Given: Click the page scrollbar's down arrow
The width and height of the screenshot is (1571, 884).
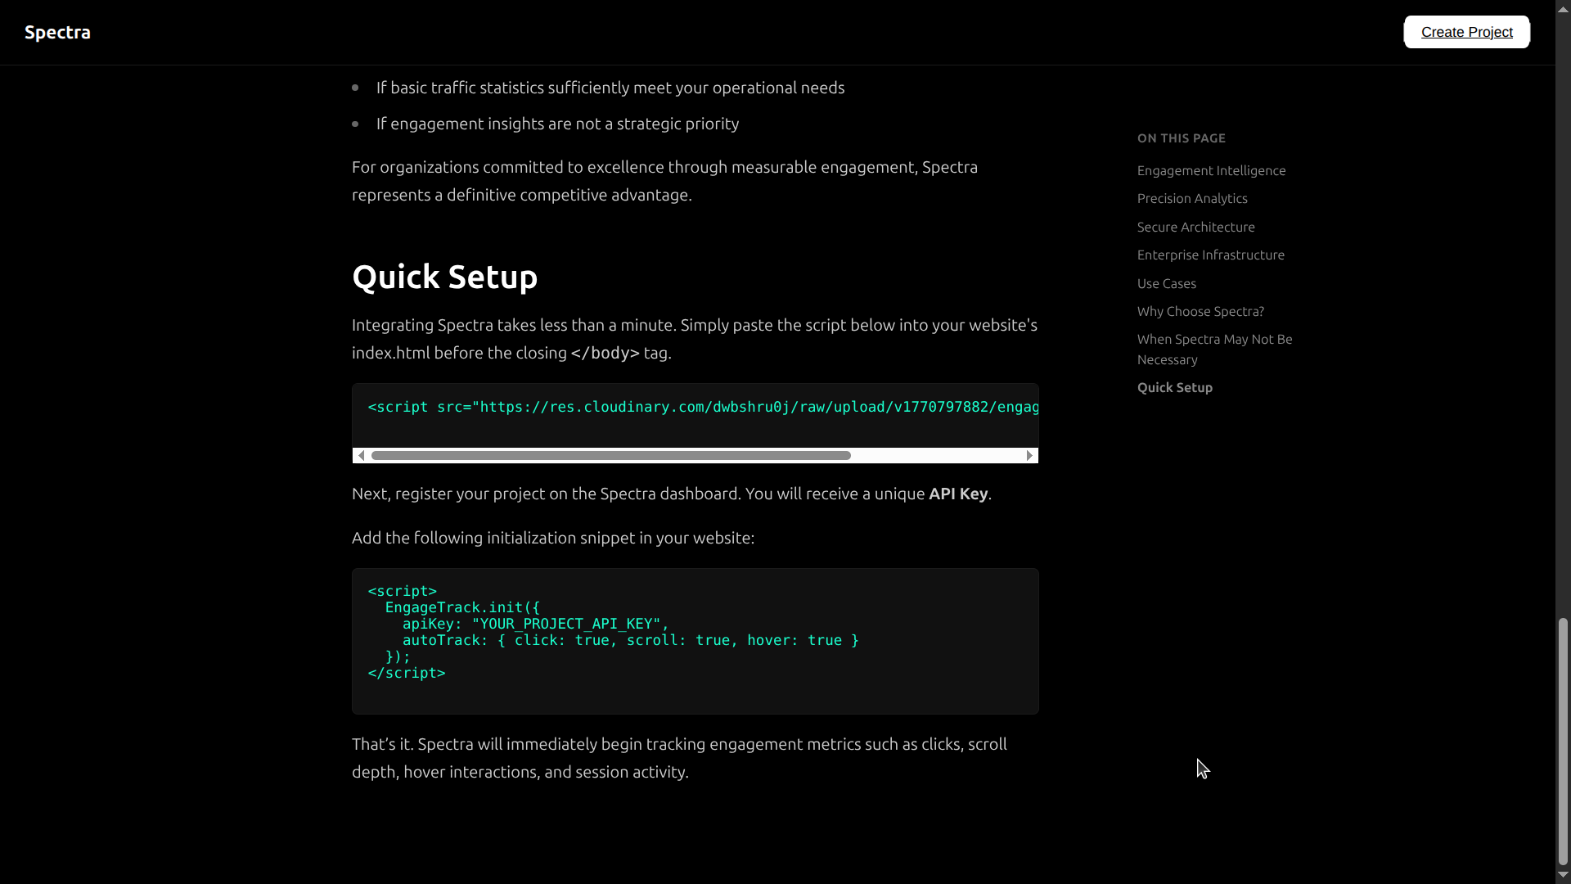Looking at the screenshot, I should point(1563,875).
